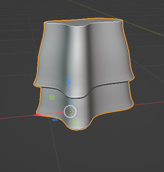Click the orange object origin dot
The image size is (164, 172).
tap(70, 112)
